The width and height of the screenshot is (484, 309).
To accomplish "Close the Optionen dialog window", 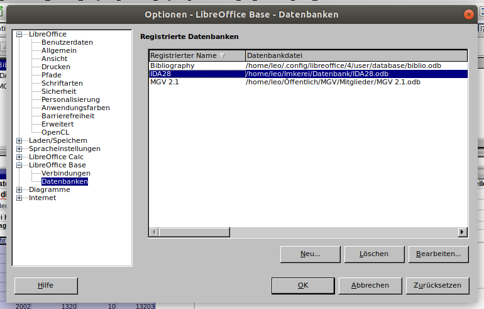I will (468, 14).
